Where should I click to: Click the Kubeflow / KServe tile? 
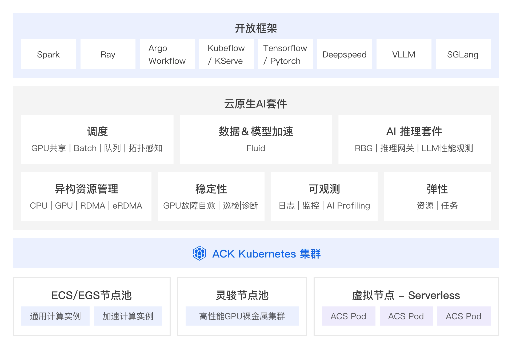226,54
